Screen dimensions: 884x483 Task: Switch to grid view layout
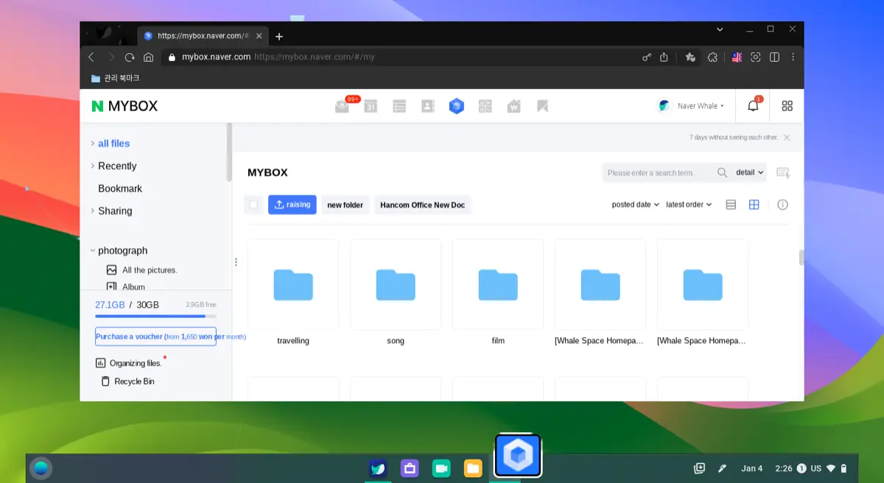(x=754, y=205)
